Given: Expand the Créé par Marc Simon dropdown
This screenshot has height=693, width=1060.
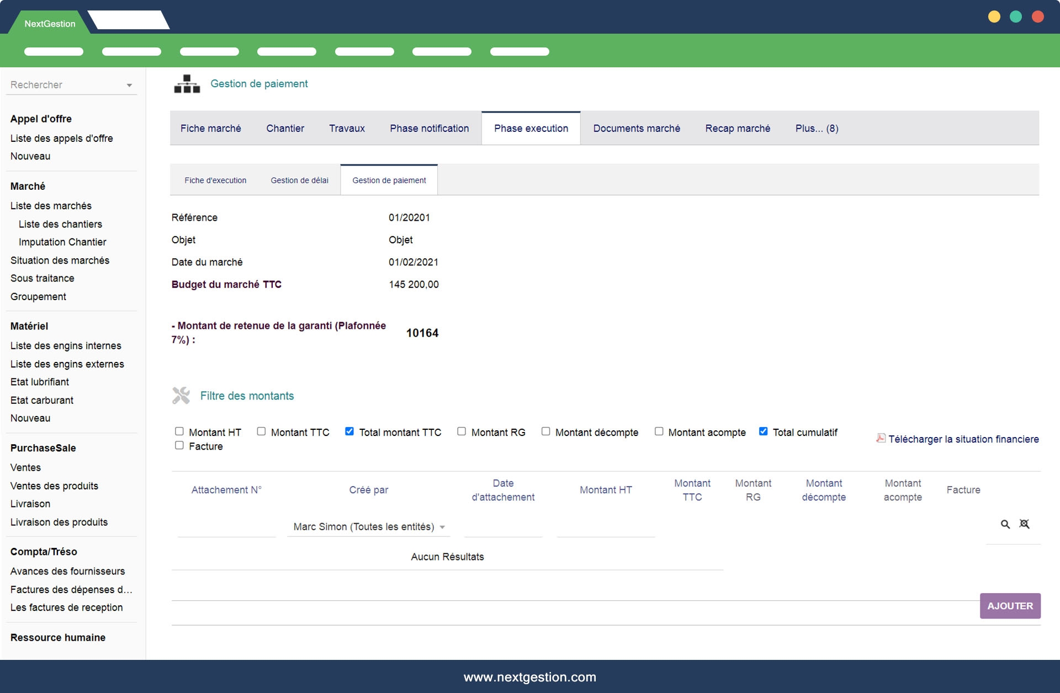Looking at the screenshot, I should (369, 527).
